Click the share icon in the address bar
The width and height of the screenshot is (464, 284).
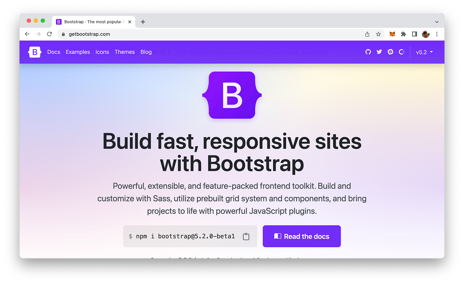[x=367, y=34]
